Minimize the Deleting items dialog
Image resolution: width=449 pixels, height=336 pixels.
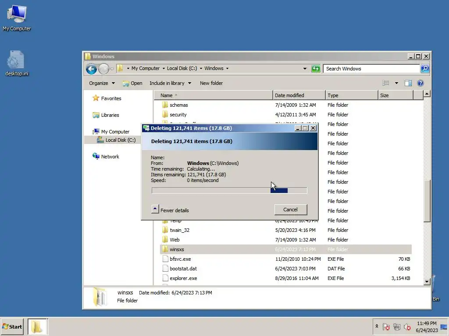pyautogui.click(x=298, y=128)
